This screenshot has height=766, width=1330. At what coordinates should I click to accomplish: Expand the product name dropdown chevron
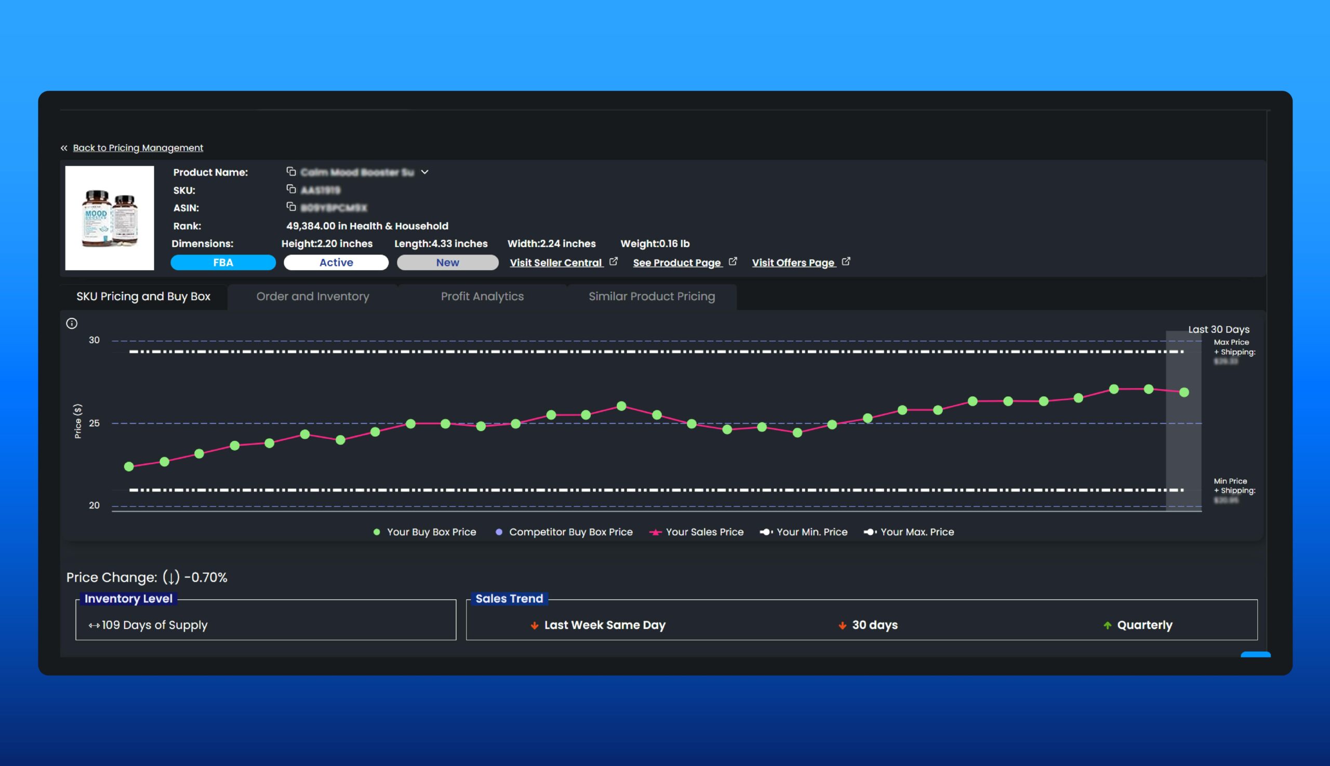click(425, 172)
